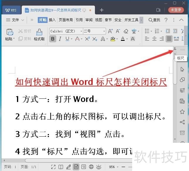This screenshot has height=171, width=189.
Task: Insert bulleted list
Action: [147, 31]
